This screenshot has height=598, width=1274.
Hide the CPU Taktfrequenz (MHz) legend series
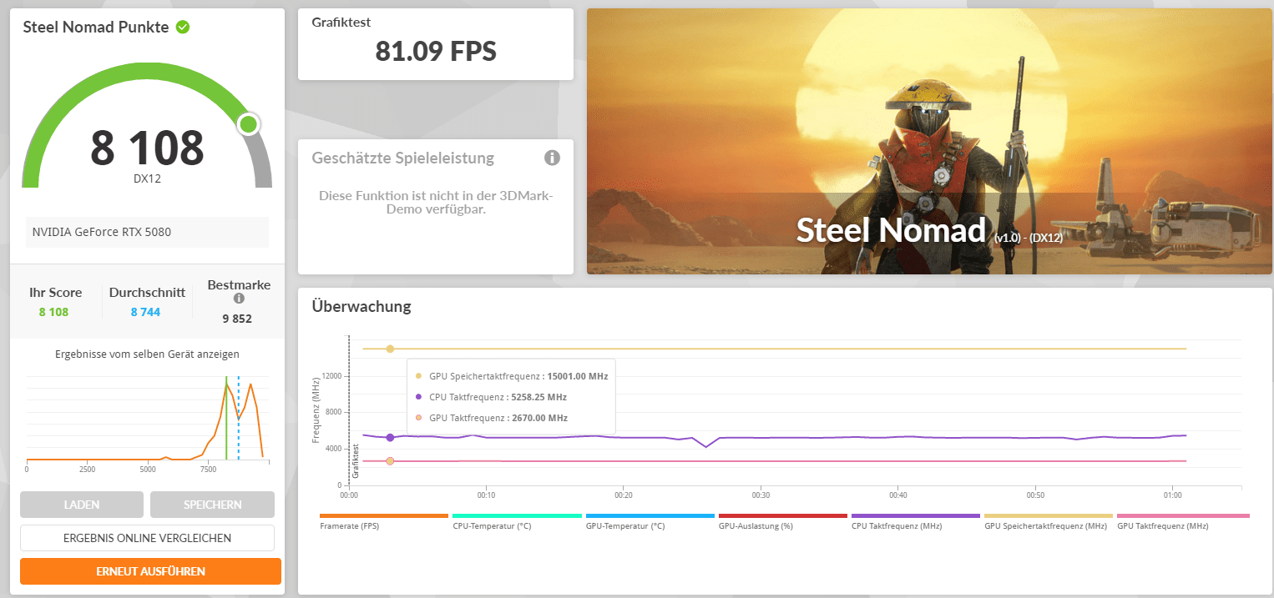[915, 523]
